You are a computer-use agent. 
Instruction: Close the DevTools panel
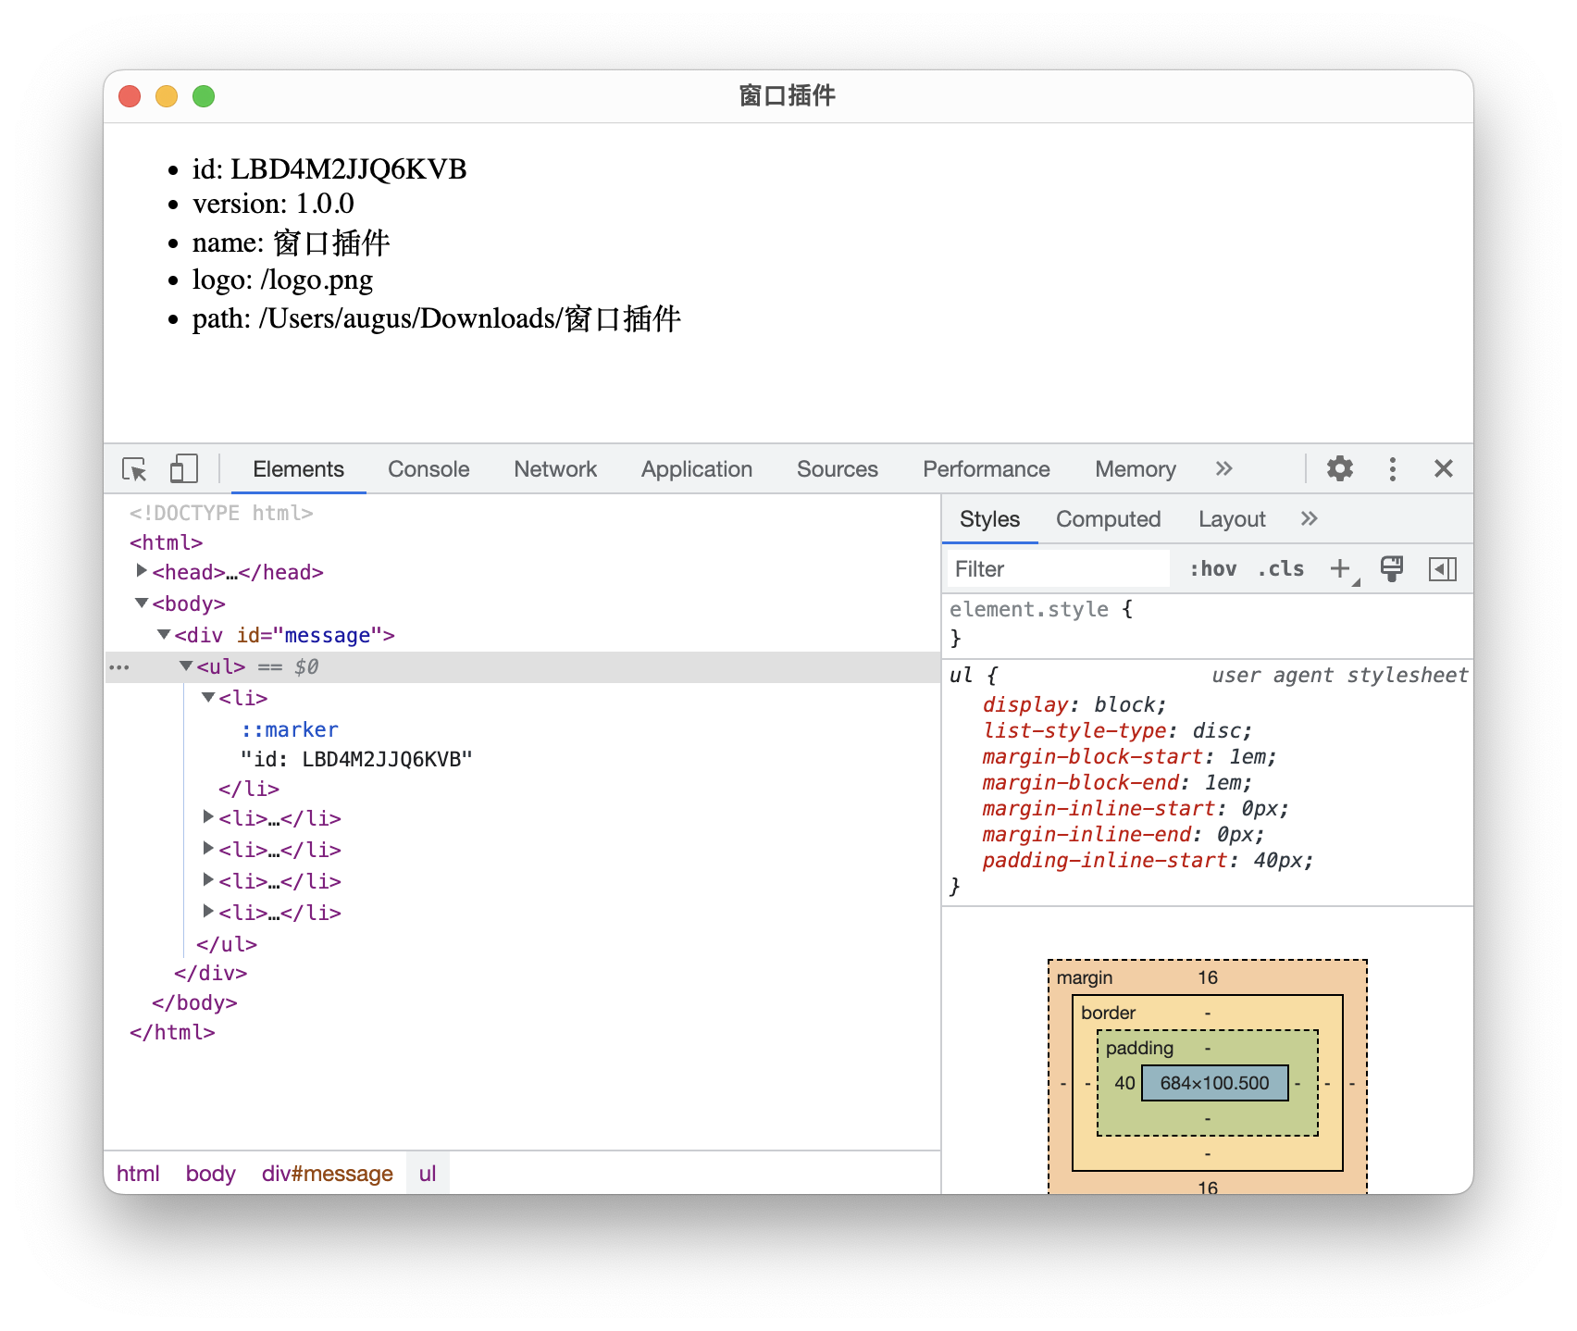click(x=1443, y=469)
